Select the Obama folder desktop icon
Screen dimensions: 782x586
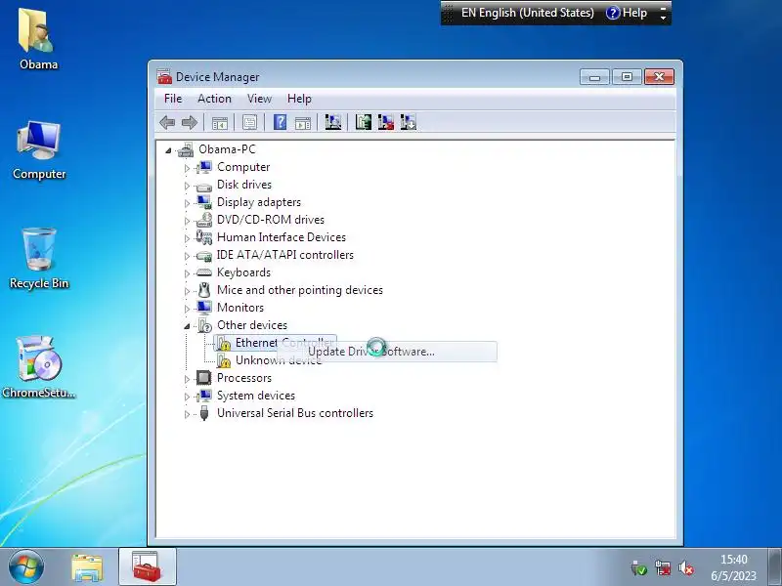coord(38,39)
